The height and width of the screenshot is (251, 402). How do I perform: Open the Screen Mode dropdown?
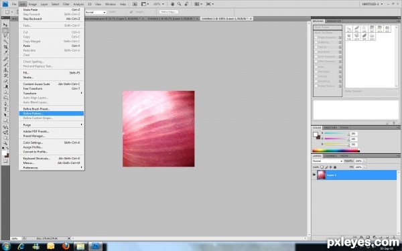pos(210,4)
